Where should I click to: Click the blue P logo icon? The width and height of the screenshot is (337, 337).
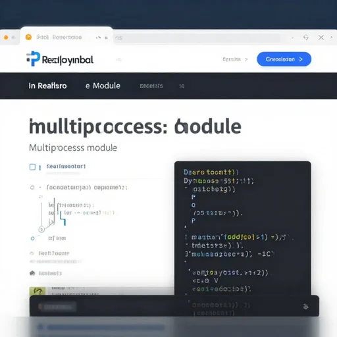[x=34, y=59]
